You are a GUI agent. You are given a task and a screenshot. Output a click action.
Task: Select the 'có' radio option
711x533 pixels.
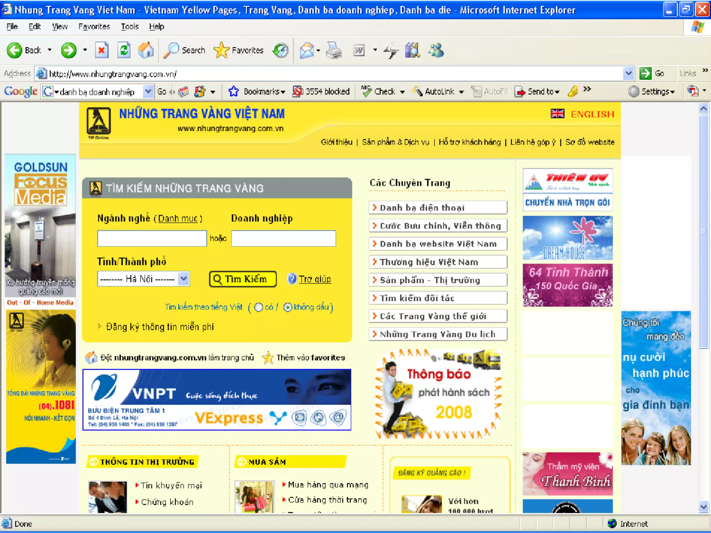coord(259,307)
